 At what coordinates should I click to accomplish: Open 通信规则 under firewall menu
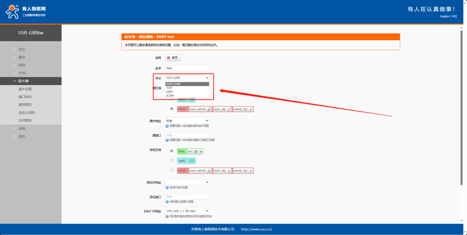(25, 105)
